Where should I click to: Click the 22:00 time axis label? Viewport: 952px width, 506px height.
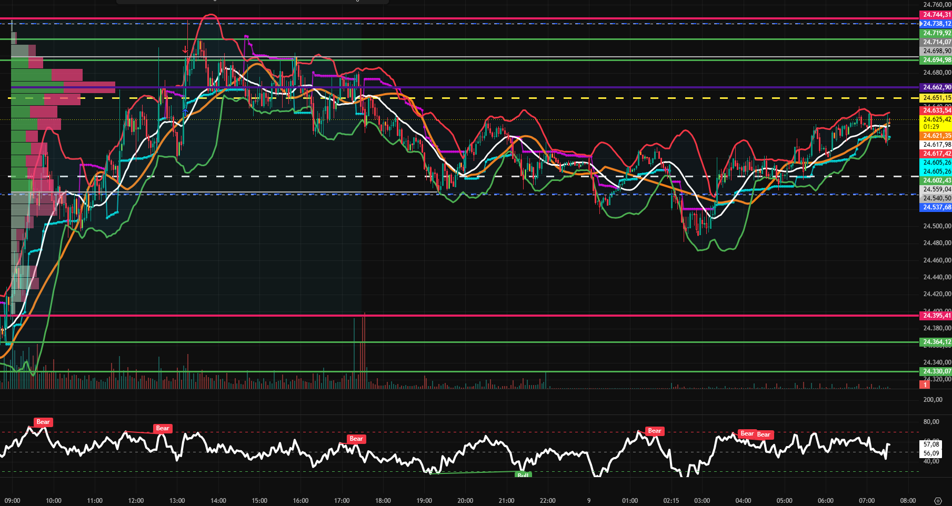point(548,501)
